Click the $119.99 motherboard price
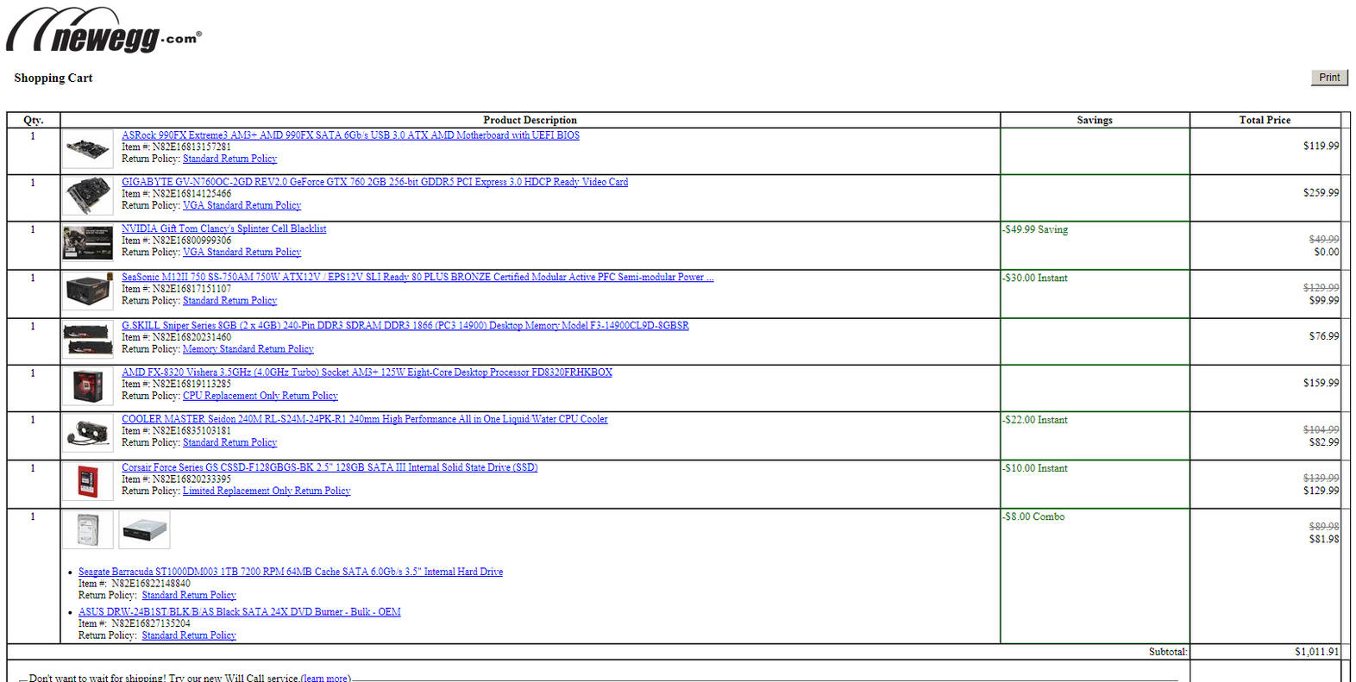This screenshot has height=682, width=1356. [x=1321, y=146]
